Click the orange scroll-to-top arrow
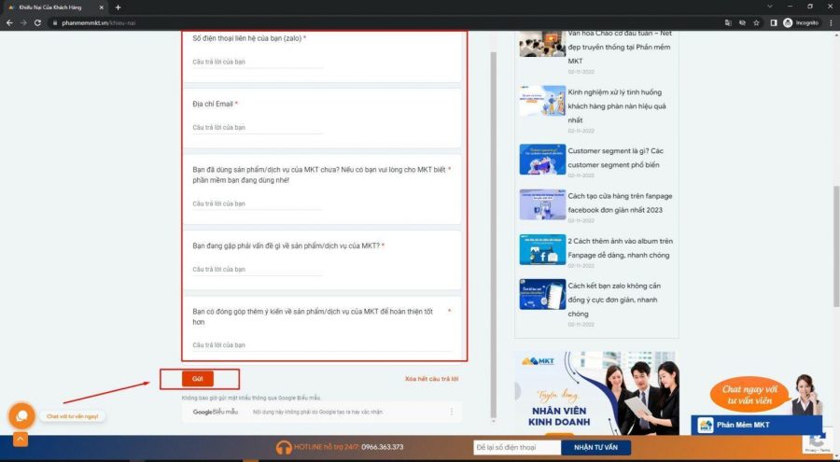 [x=21, y=440]
